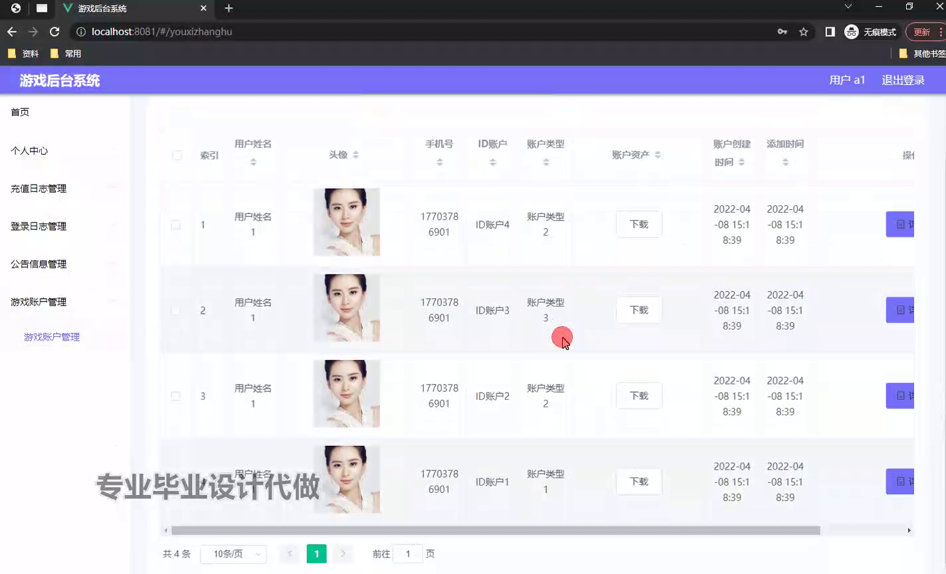This screenshot has width=946, height=574.
Task: Click the address bar URL localhost:8081
Action: (162, 32)
